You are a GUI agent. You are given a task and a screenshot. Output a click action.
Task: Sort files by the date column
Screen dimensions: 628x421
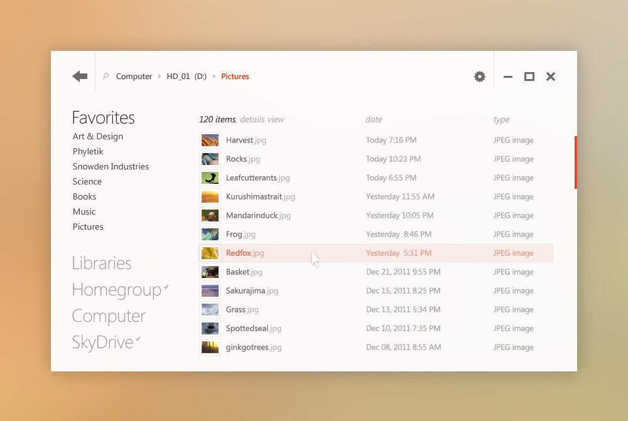[x=374, y=120]
